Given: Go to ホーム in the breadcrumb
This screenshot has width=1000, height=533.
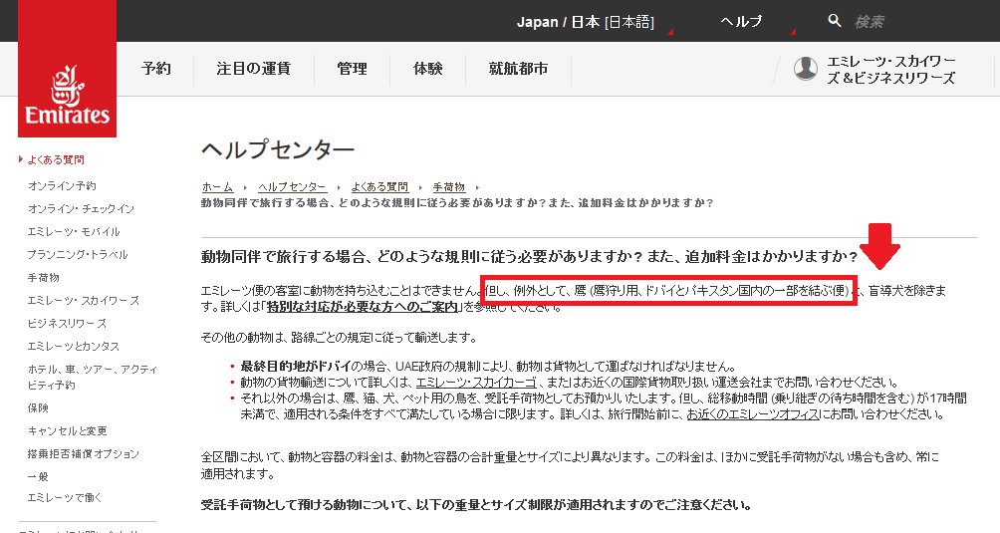Looking at the screenshot, I should (217, 187).
